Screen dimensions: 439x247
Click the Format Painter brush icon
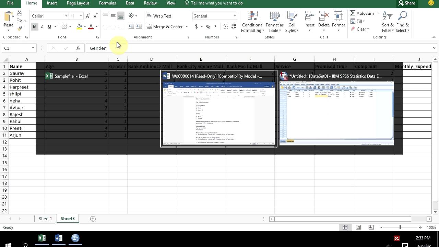point(20,29)
